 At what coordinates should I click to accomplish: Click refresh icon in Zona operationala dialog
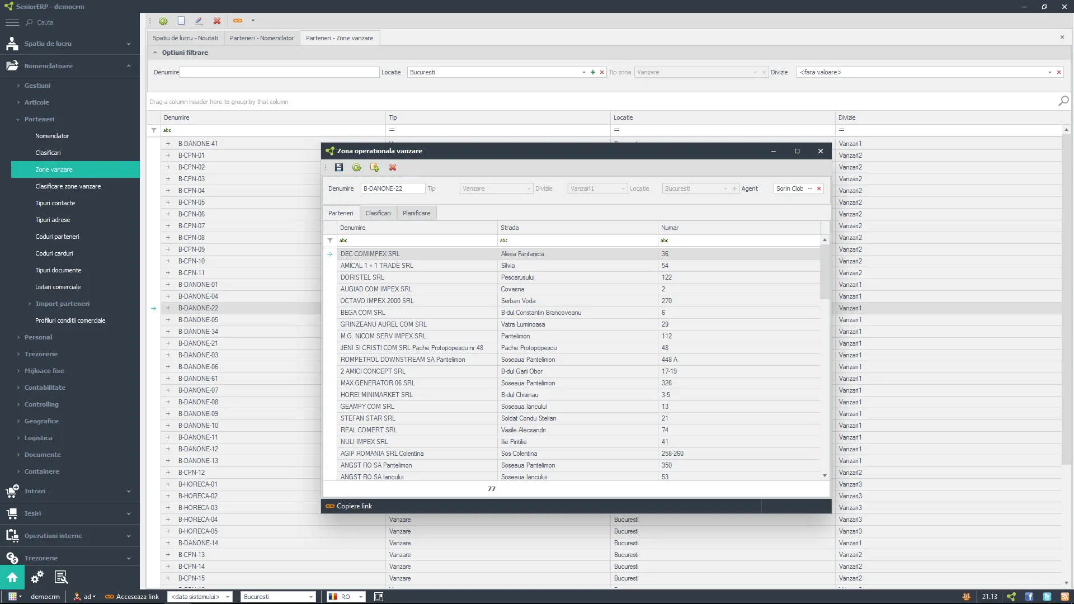357,167
